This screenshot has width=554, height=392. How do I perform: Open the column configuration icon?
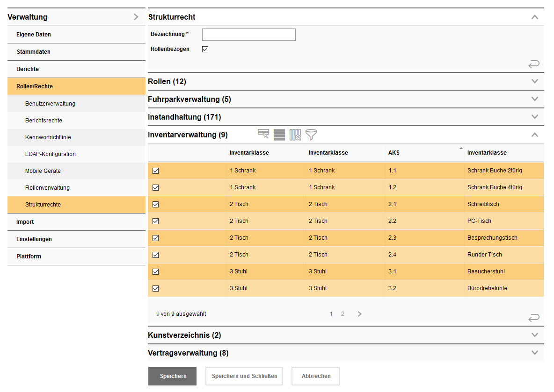click(295, 135)
